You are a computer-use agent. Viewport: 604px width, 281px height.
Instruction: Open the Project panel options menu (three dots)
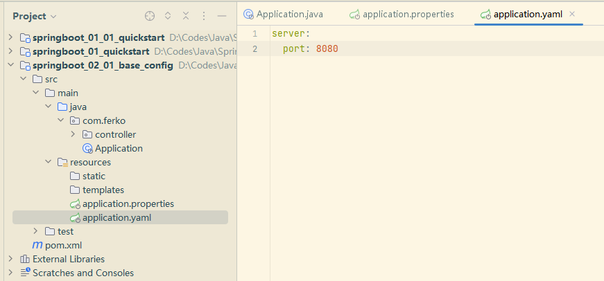tap(204, 16)
